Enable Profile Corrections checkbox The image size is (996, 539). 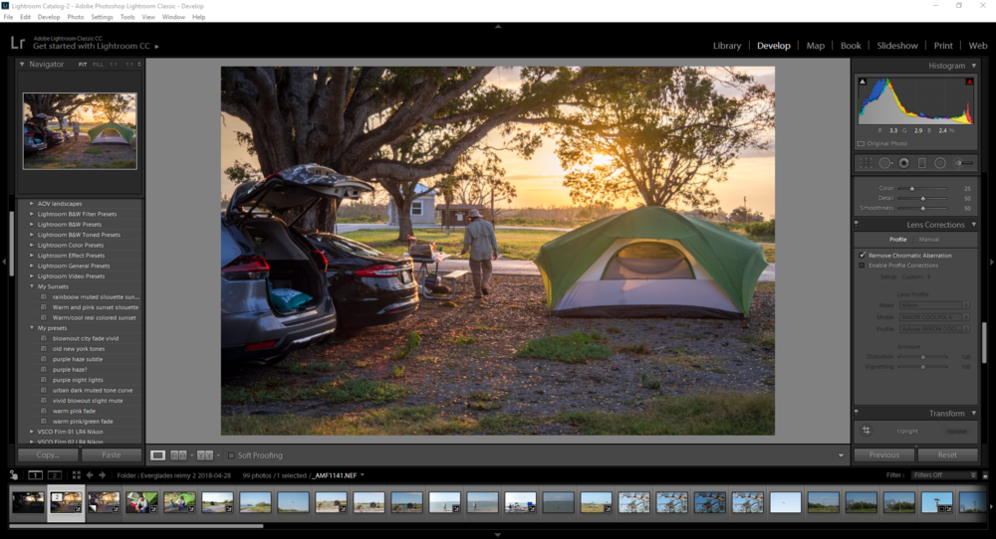(x=862, y=266)
